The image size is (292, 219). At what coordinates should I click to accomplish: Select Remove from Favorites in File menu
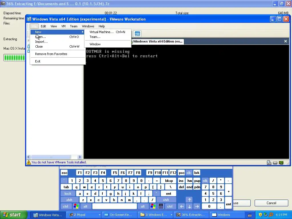click(58, 54)
